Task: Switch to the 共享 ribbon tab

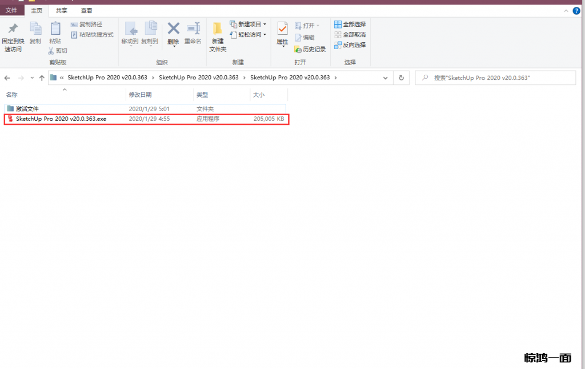Action: click(x=62, y=10)
